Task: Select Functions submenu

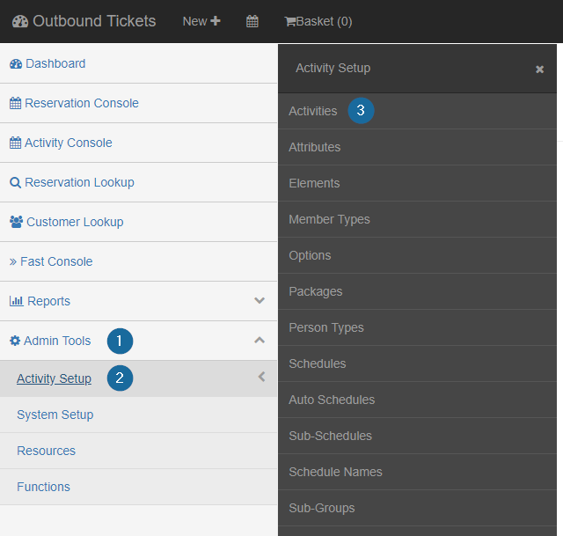Action: (x=43, y=487)
